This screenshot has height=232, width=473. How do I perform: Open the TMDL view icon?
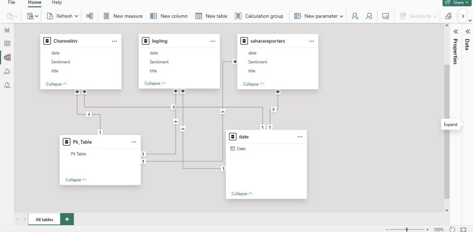pyautogui.click(x=7, y=85)
